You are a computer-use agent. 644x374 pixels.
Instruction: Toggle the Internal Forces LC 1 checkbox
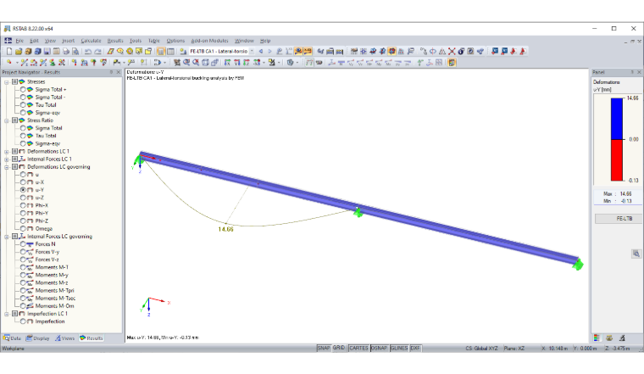point(14,159)
